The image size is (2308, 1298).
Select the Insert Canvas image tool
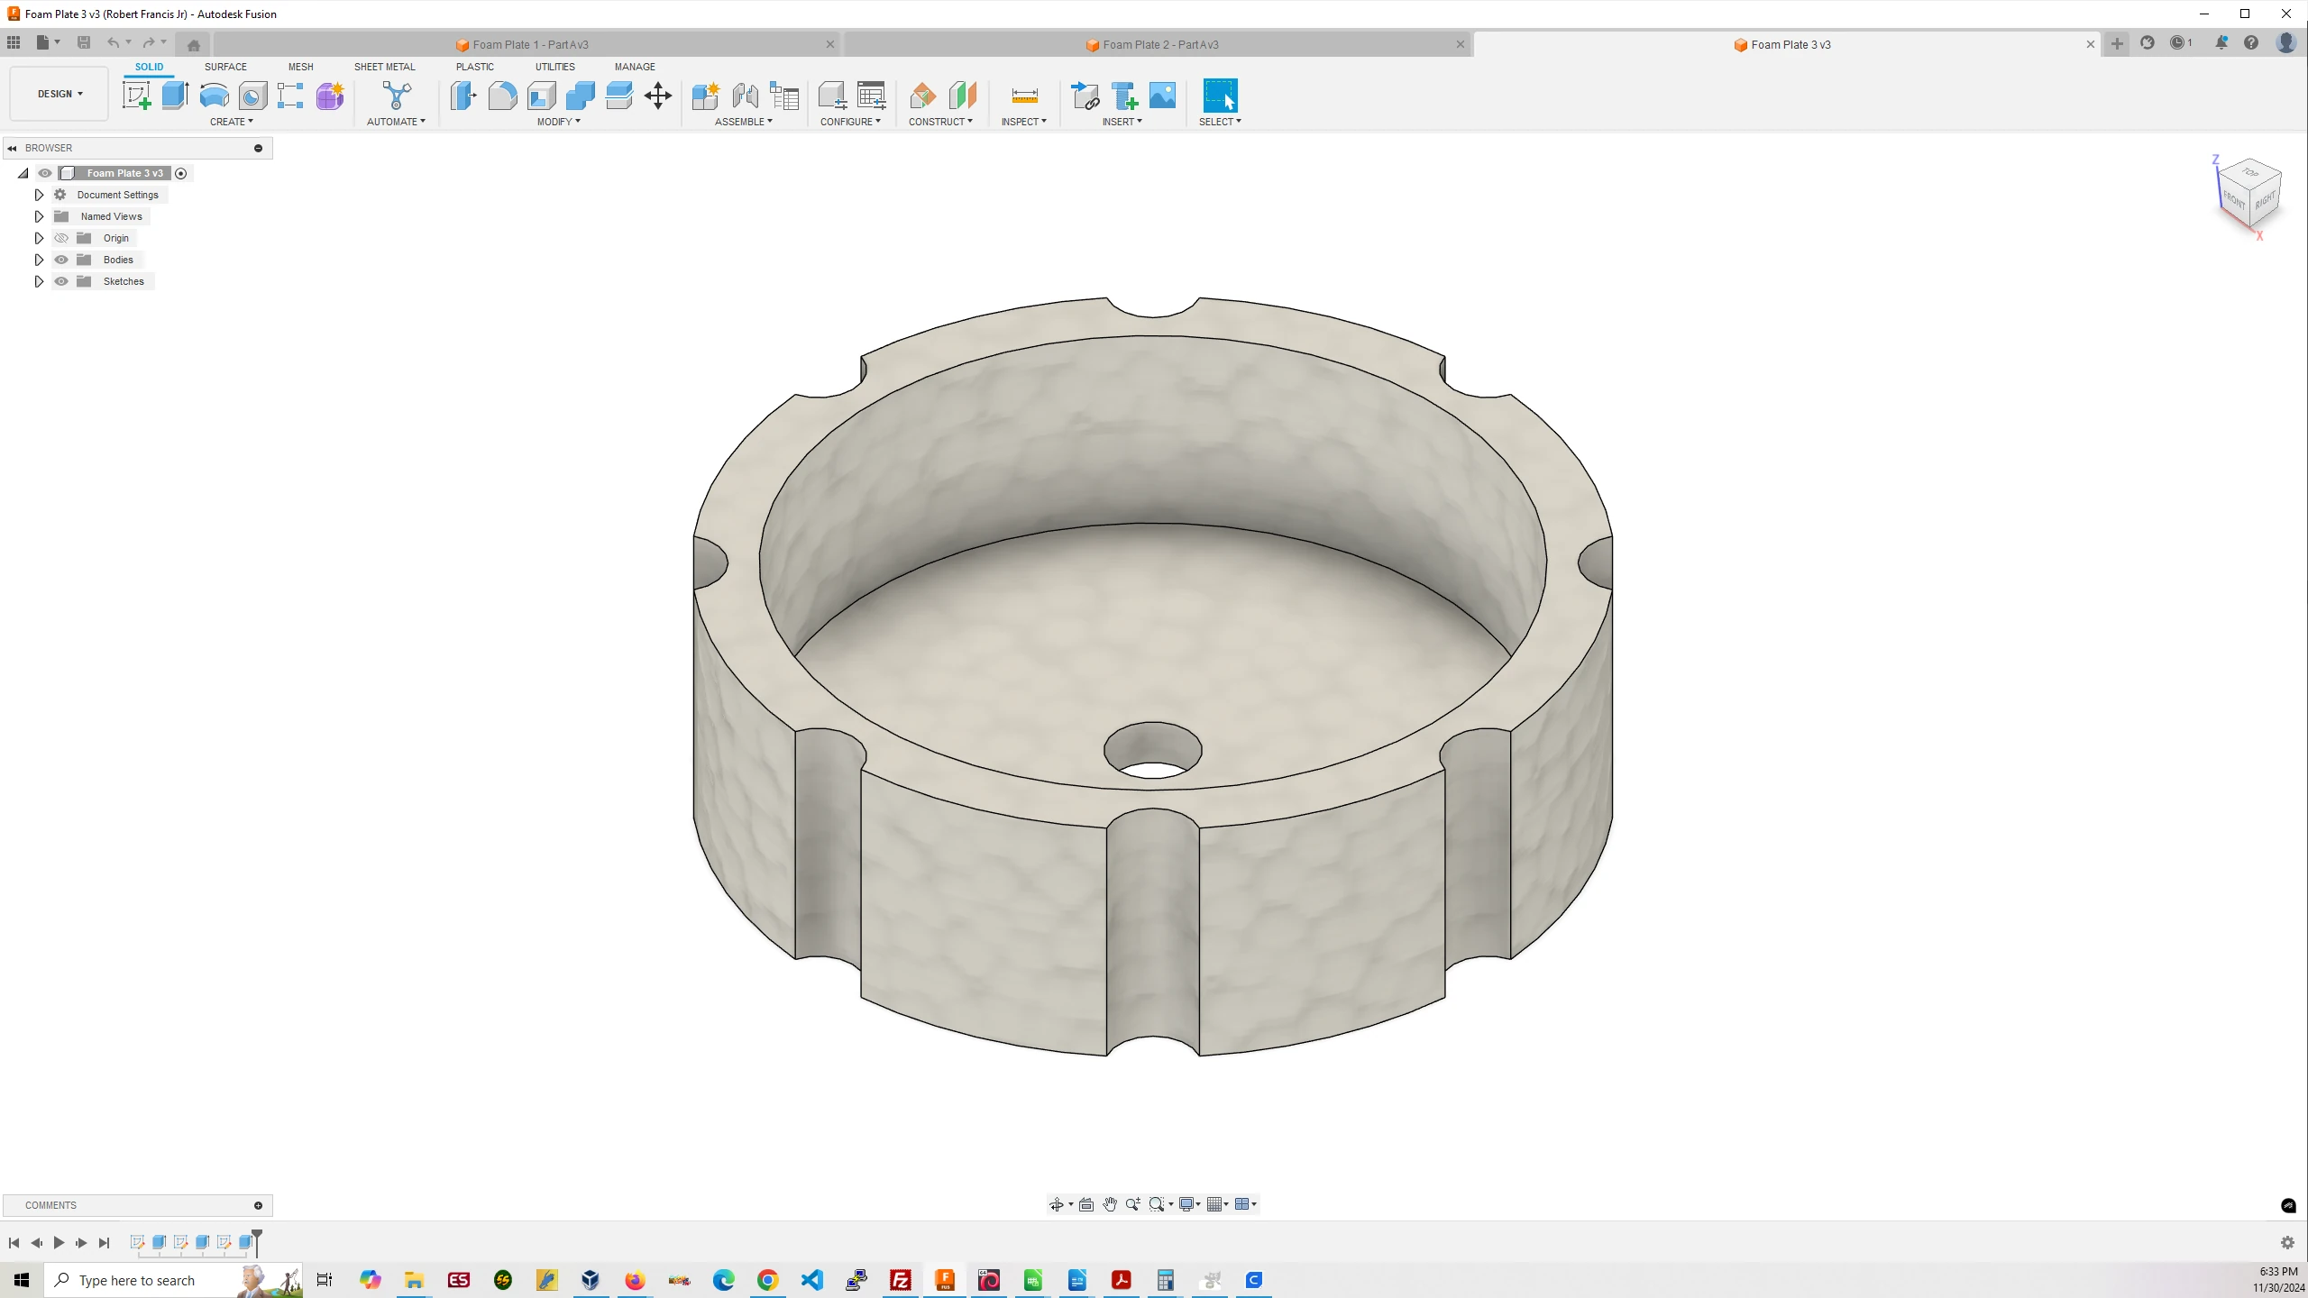(1163, 96)
